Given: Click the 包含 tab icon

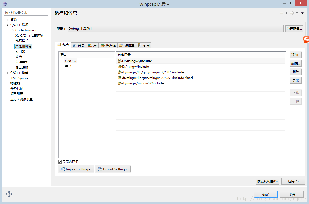Looking at the screenshot, I should click(x=59, y=45).
